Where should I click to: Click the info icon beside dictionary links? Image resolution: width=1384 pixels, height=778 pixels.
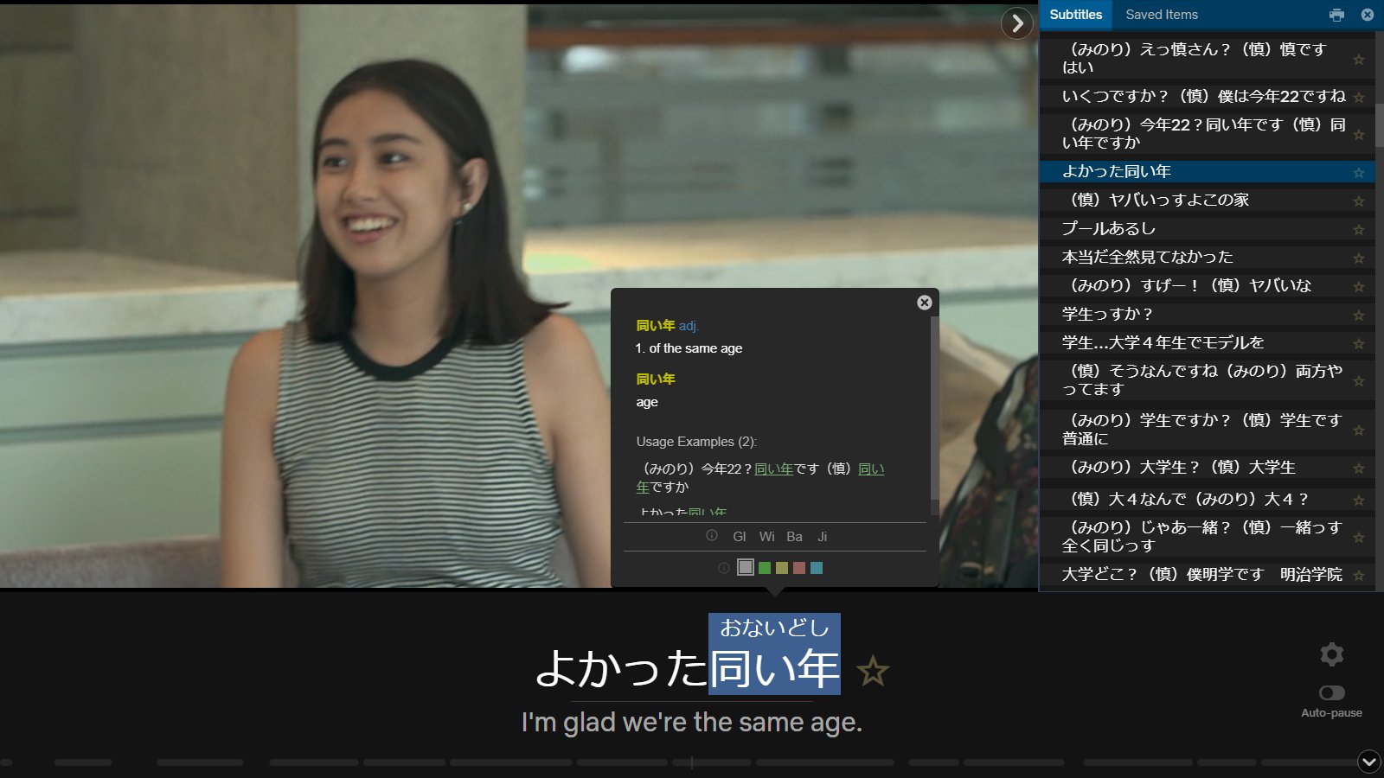point(712,536)
